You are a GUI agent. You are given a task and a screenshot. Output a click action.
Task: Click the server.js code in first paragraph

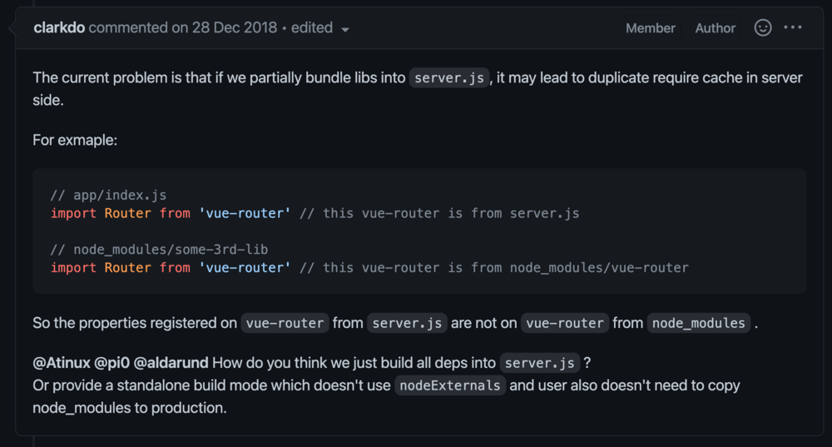[x=449, y=78]
